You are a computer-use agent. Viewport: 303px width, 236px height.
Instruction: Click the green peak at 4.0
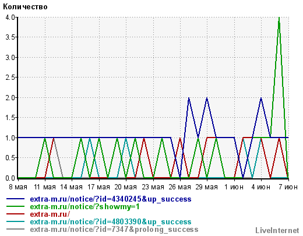click(279, 18)
